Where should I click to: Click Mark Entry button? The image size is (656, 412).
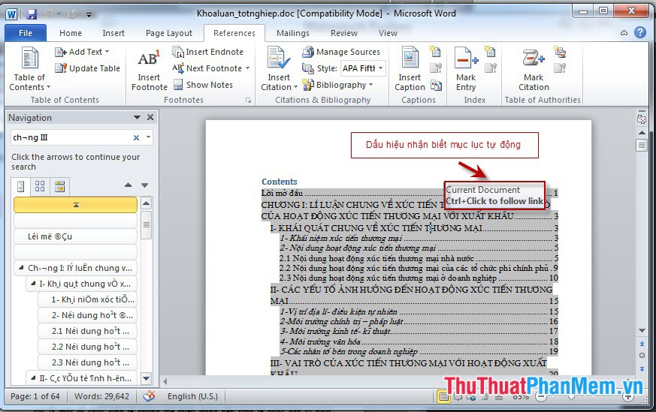[x=466, y=68]
